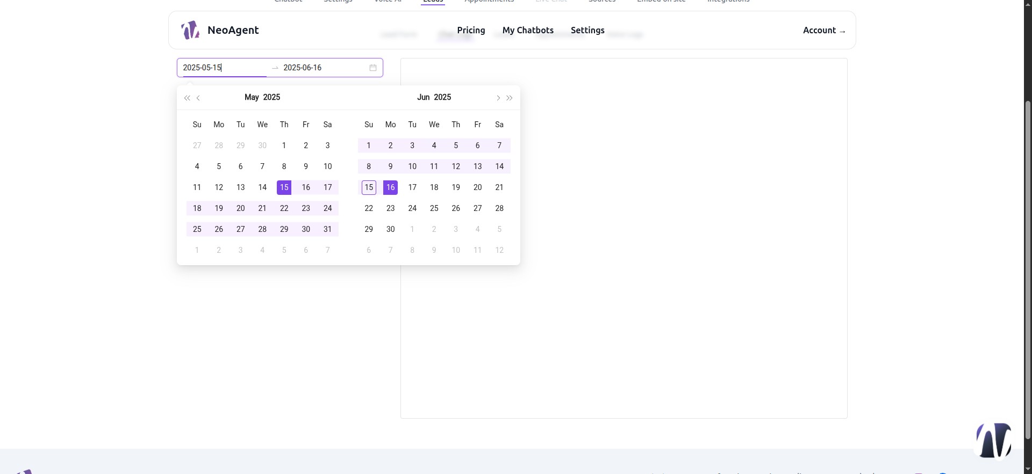Go to previous month with left arrow
The image size is (1032, 474).
tap(198, 98)
